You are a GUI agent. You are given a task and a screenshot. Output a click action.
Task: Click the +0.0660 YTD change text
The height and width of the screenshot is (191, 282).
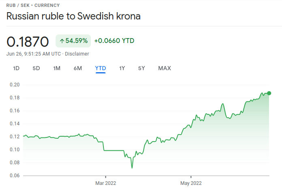114,41
